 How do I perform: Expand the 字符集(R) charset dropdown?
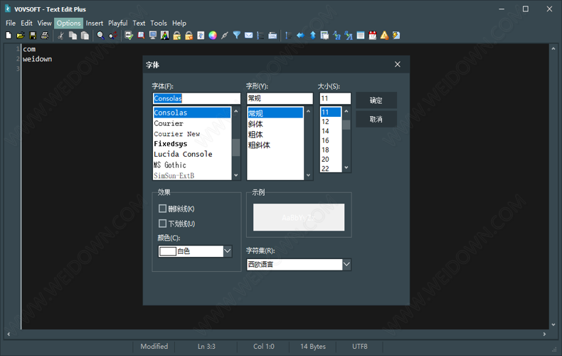coord(346,264)
